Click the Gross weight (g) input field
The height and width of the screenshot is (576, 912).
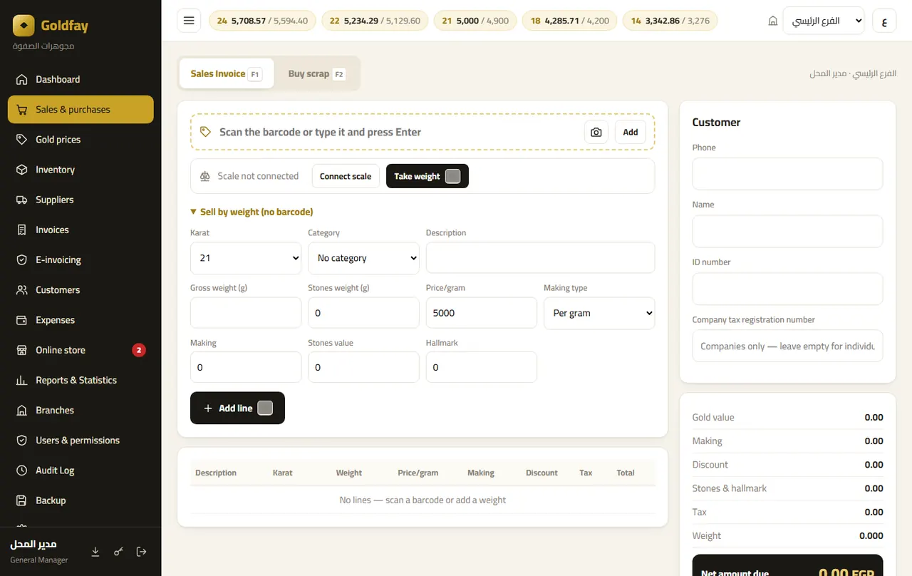pyautogui.click(x=246, y=313)
